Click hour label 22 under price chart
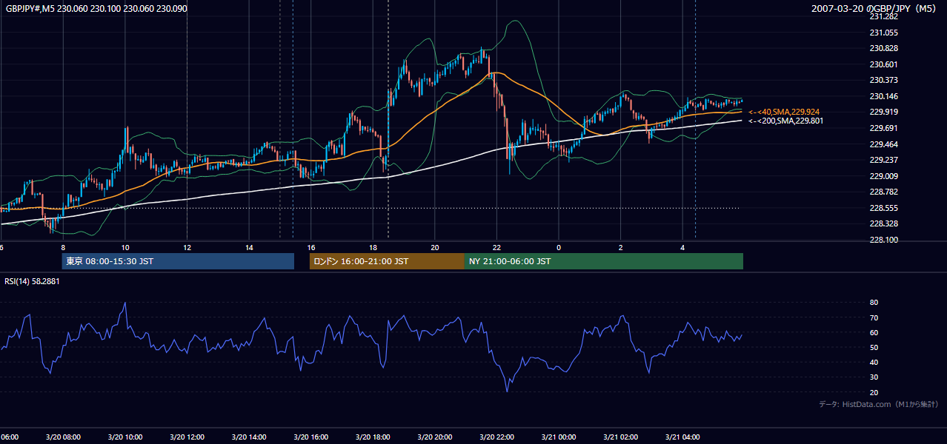The height and width of the screenshot is (444, 947). point(496,248)
